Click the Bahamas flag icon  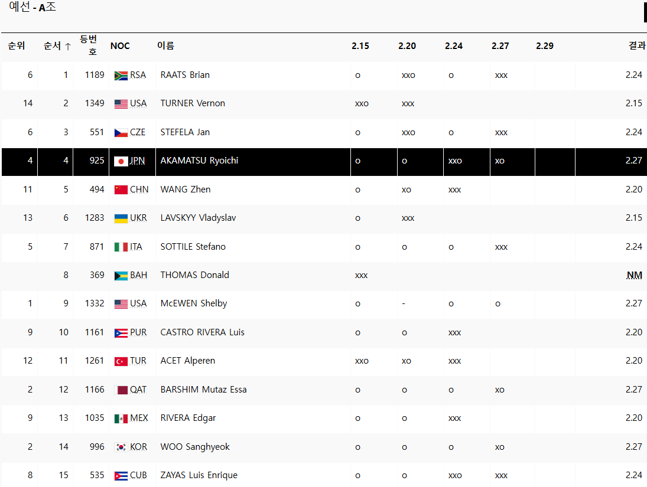[121, 276]
